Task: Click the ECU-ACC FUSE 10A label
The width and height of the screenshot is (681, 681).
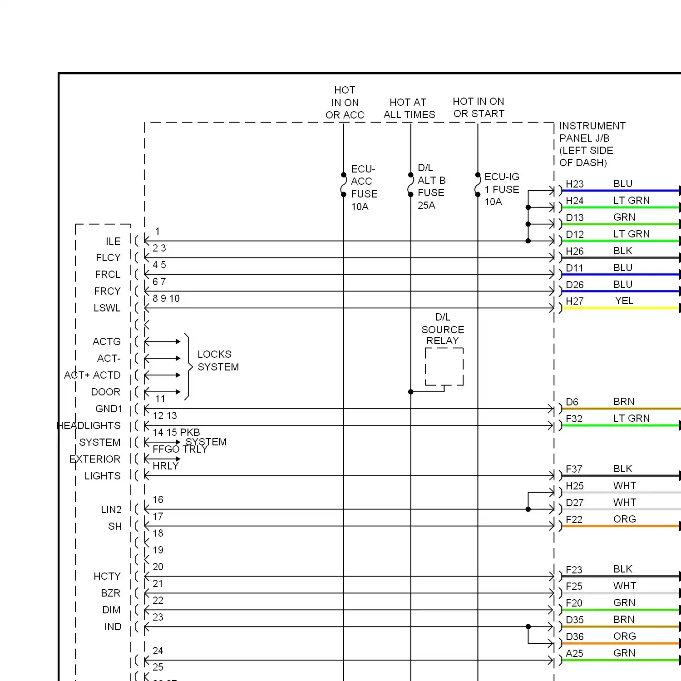Action: (364, 188)
